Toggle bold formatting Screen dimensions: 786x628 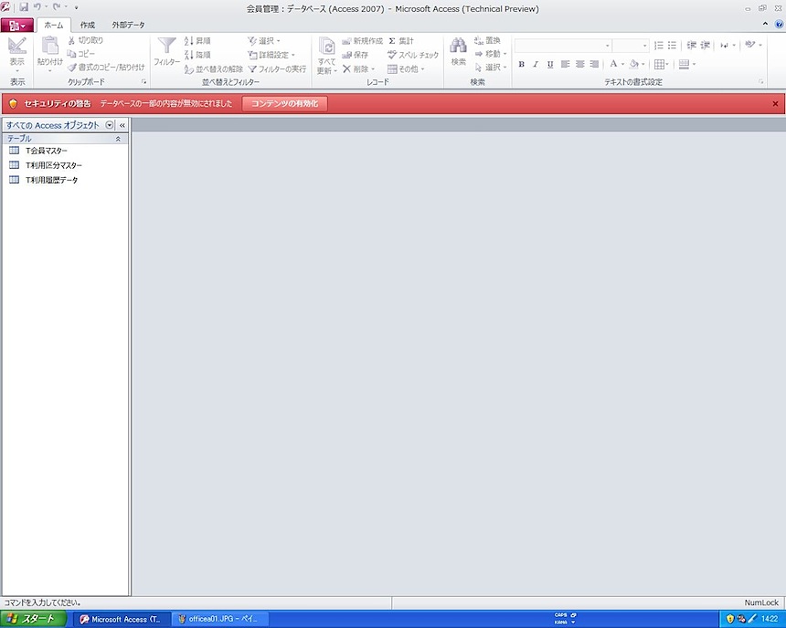521,64
